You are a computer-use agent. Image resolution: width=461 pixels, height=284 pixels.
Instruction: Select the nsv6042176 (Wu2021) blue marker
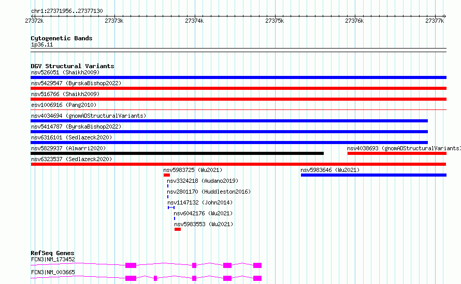coord(175,218)
